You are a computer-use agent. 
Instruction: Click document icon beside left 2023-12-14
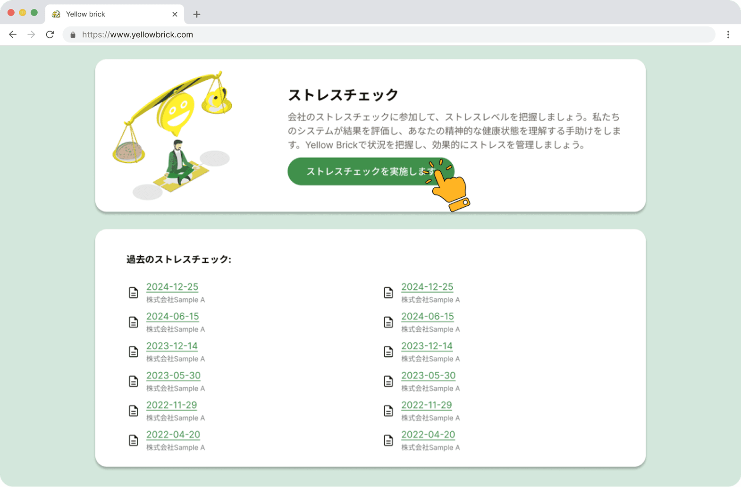coord(134,352)
